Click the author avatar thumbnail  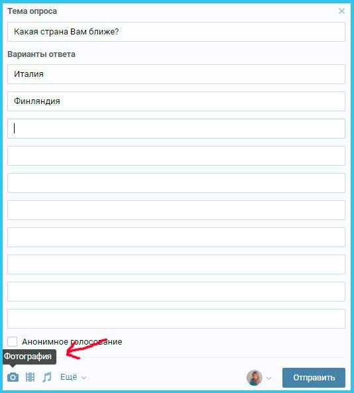(254, 378)
